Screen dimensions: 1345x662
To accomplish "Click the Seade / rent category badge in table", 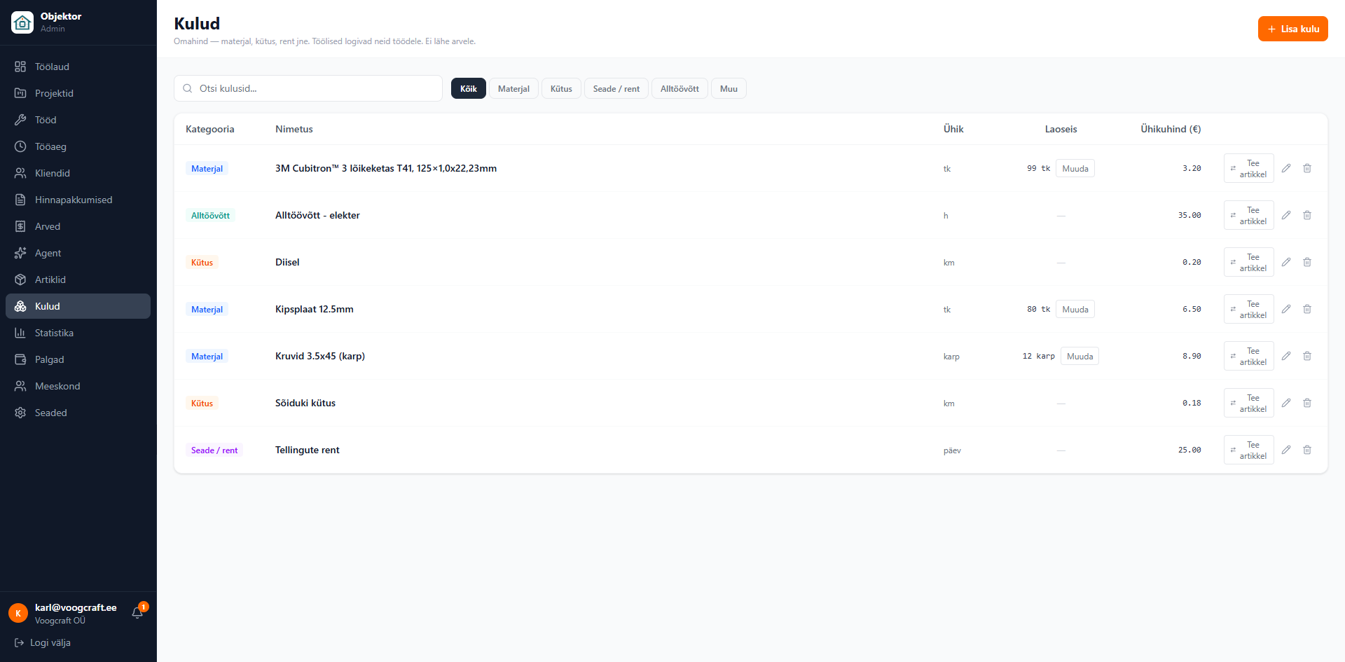I will pos(214,450).
